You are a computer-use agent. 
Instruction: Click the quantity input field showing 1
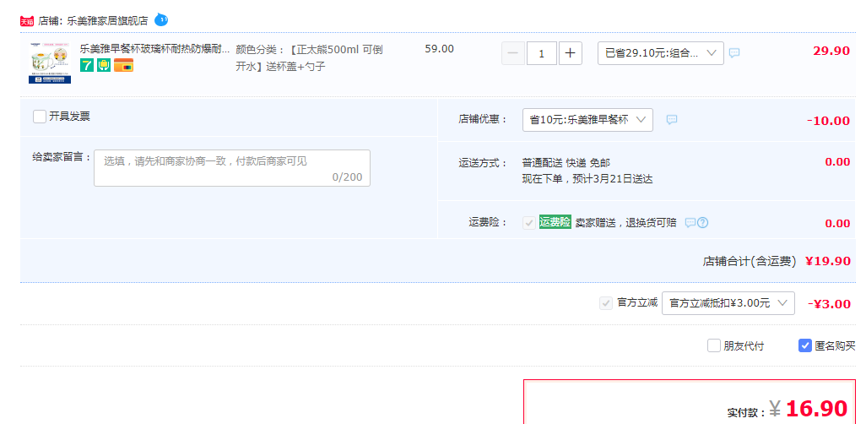pos(541,53)
